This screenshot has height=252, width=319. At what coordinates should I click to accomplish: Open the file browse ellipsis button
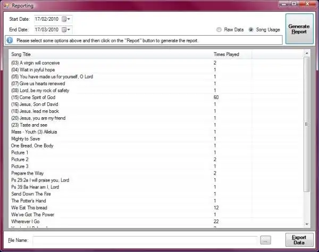[x=265, y=240]
